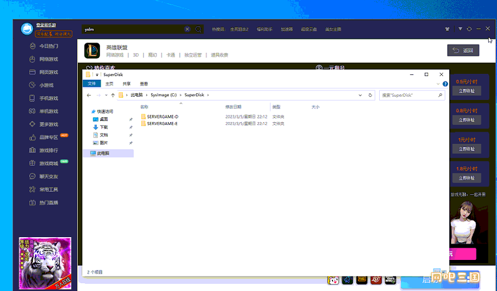Open Explorer recent locations dropdown arrow
The width and height of the screenshot is (497, 291).
pyautogui.click(x=106, y=95)
